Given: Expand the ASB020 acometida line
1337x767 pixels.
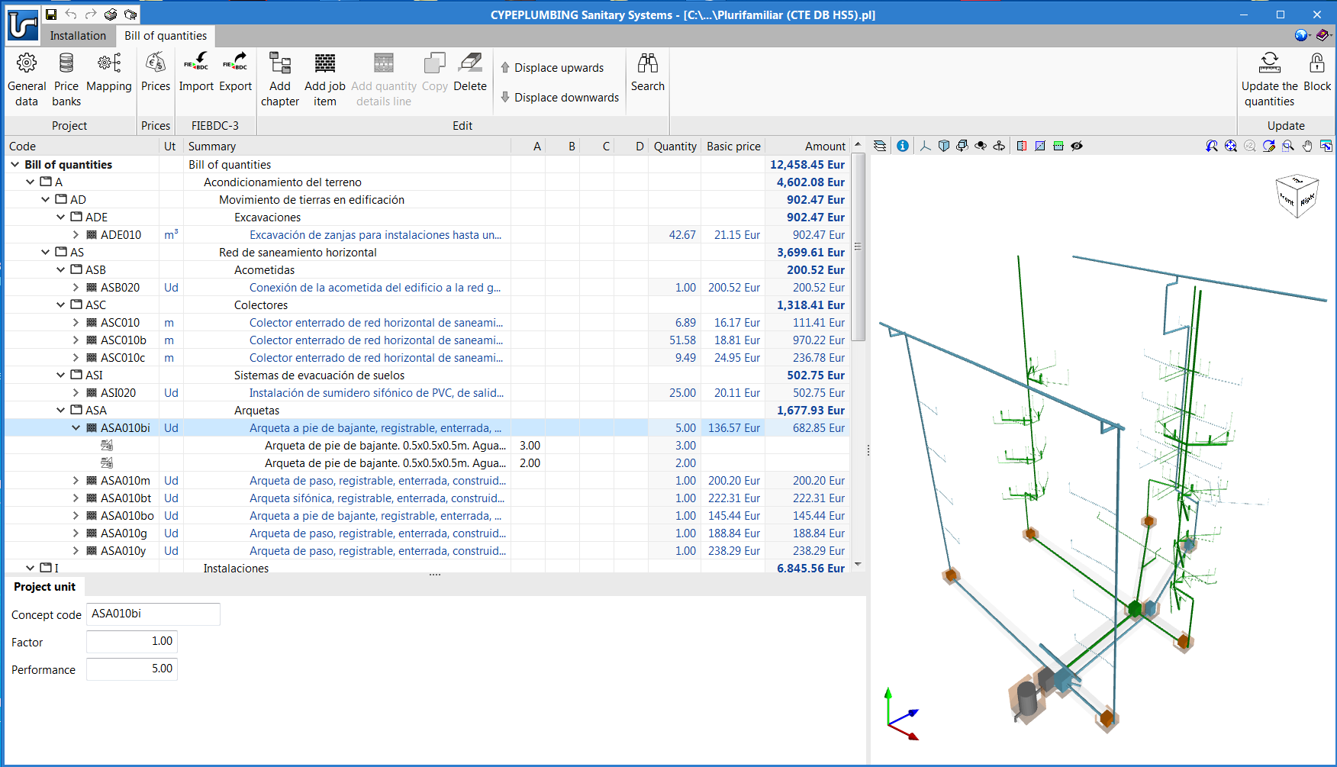Looking at the screenshot, I should point(76,287).
